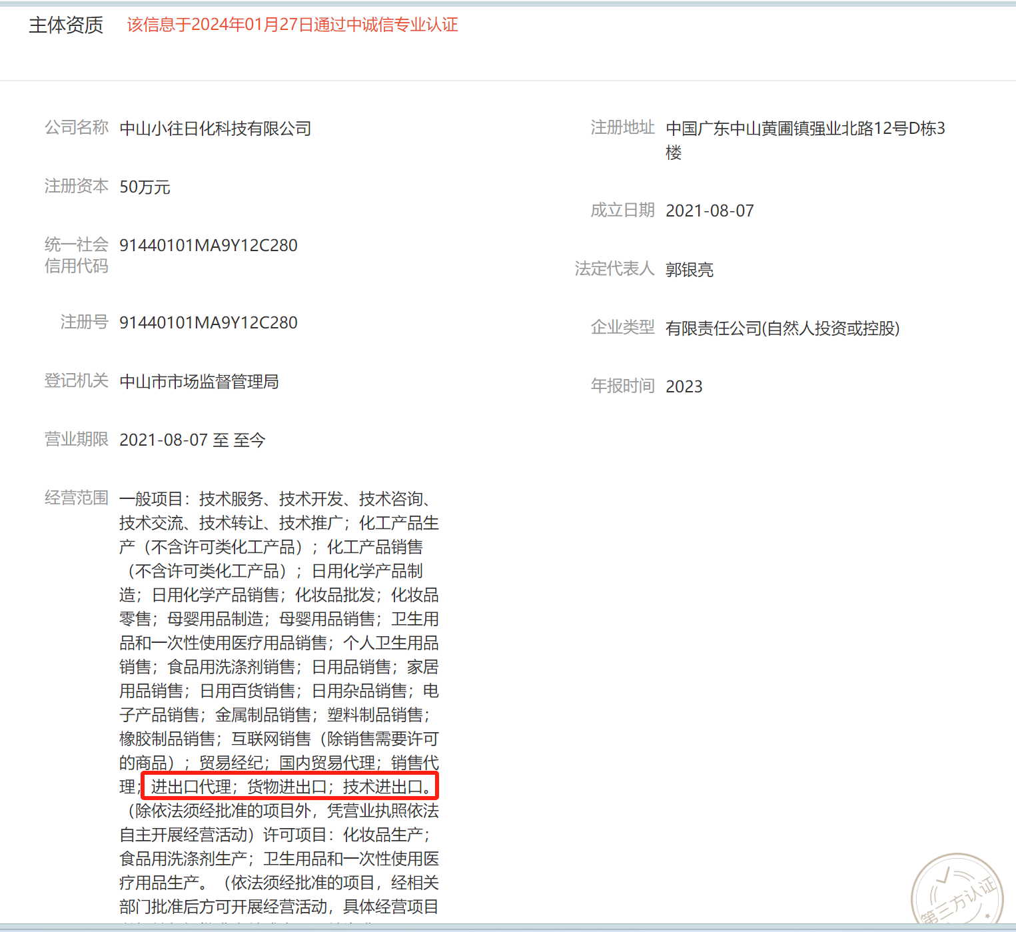Click the registered address text

(805, 141)
